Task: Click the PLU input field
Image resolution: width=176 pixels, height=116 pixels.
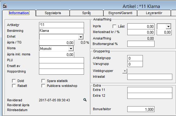Action: click(61, 60)
